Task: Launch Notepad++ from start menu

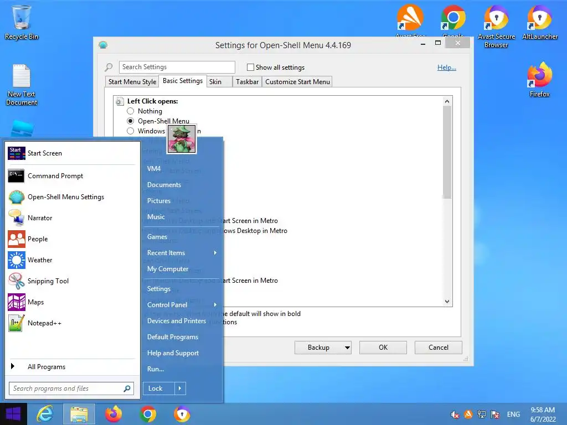Action: click(x=71, y=323)
